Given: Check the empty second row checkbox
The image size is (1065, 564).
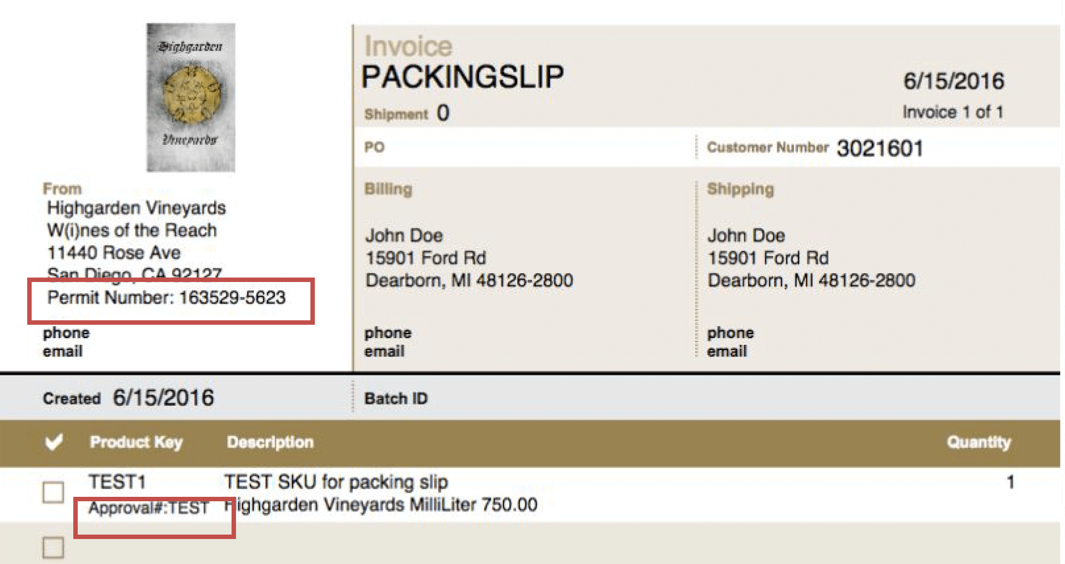Looking at the screenshot, I should click(x=53, y=547).
